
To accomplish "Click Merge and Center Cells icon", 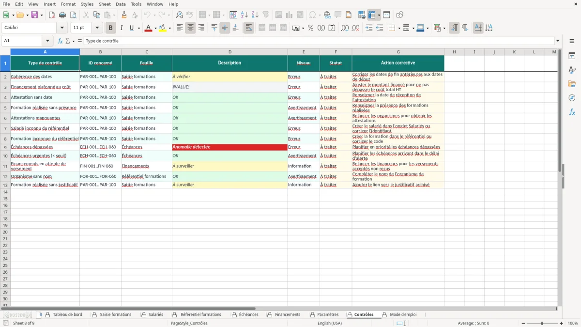I will click(262, 28).
